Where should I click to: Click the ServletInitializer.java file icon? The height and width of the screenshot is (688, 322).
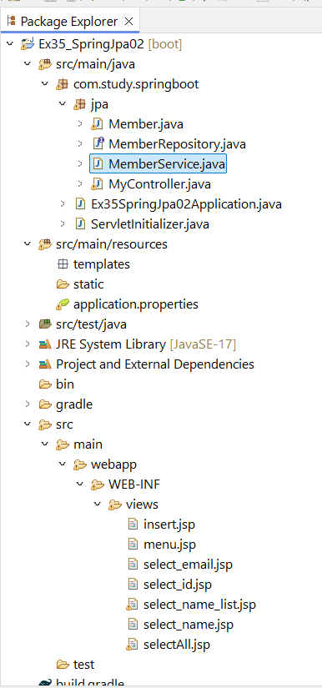coord(80,224)
